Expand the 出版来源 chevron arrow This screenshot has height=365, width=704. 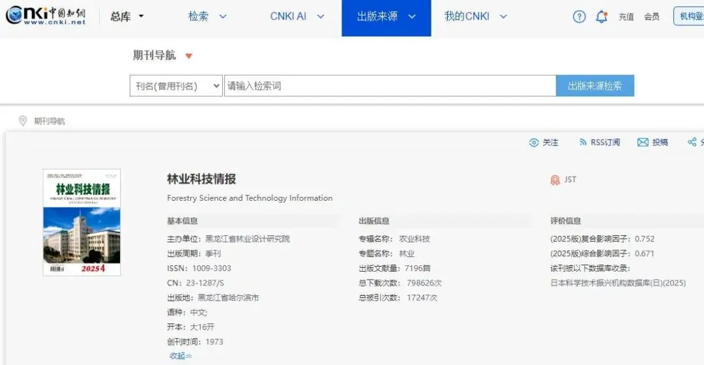click(x=412, y=17)
